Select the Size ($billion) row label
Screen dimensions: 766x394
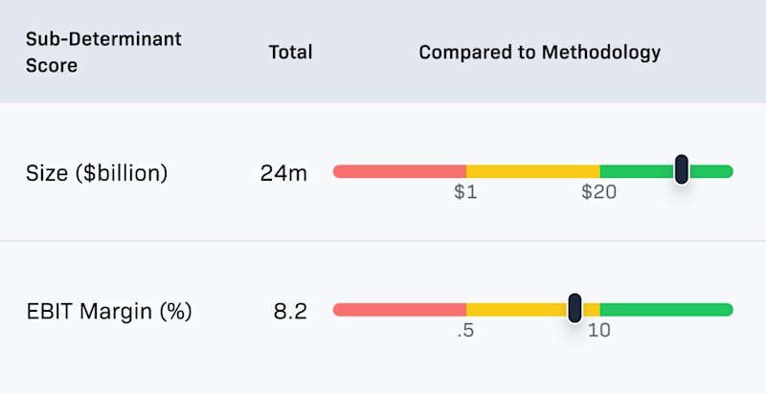click(97, 173)
